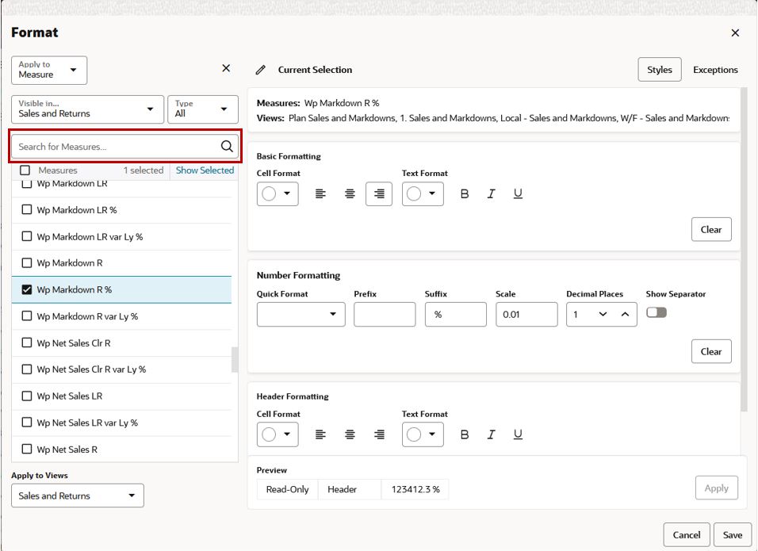The width and height of the screenshot is (758, 551).
Task: Apply underline in Header Formatting text format
Action: click(x=518, y=434)
